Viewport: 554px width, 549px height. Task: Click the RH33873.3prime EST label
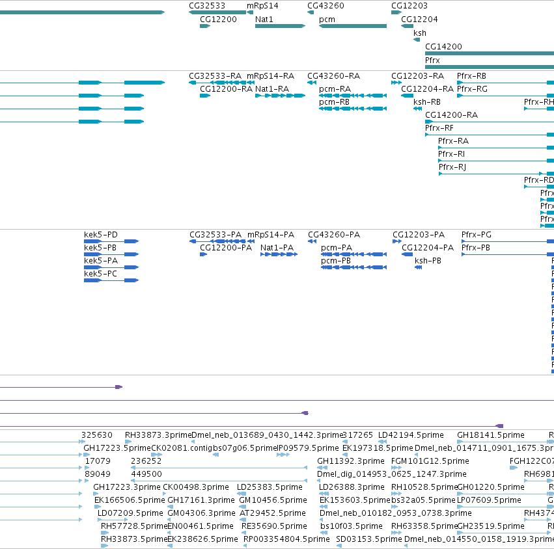tap(158, 435)
